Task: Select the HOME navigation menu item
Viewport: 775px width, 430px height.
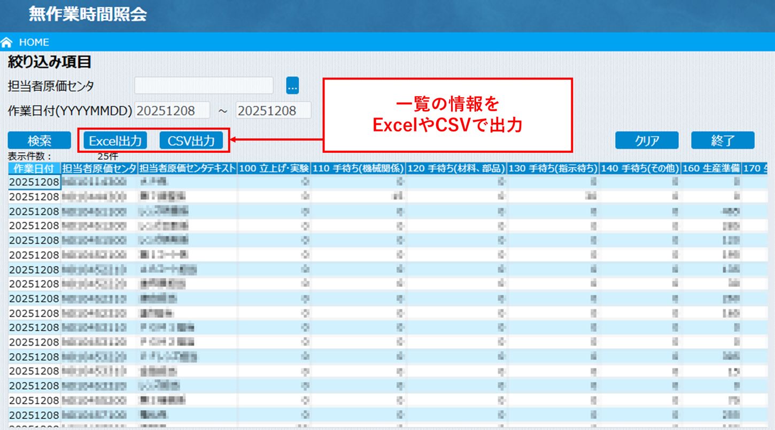Action: (34, 42)
